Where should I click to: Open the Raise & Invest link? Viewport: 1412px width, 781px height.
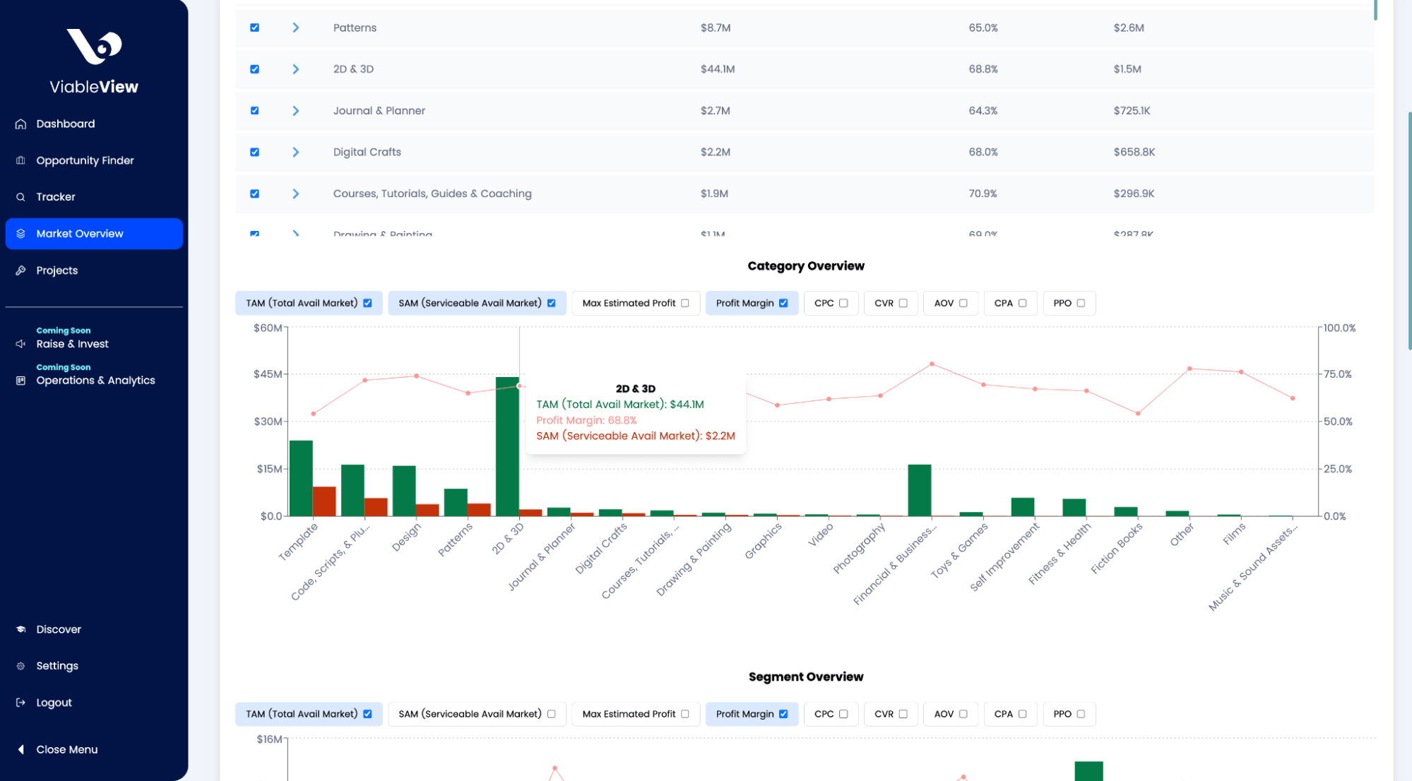point(72,345)
